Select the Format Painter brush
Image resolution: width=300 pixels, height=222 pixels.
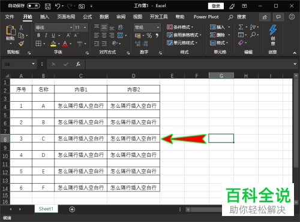pos(21,43)
